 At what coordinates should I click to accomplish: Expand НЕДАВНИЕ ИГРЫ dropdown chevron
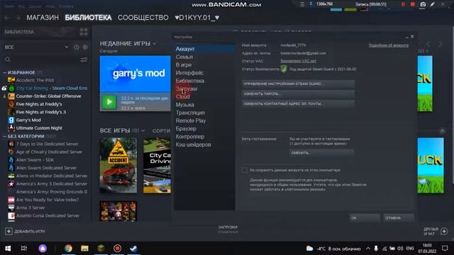[x=155, y=44]
